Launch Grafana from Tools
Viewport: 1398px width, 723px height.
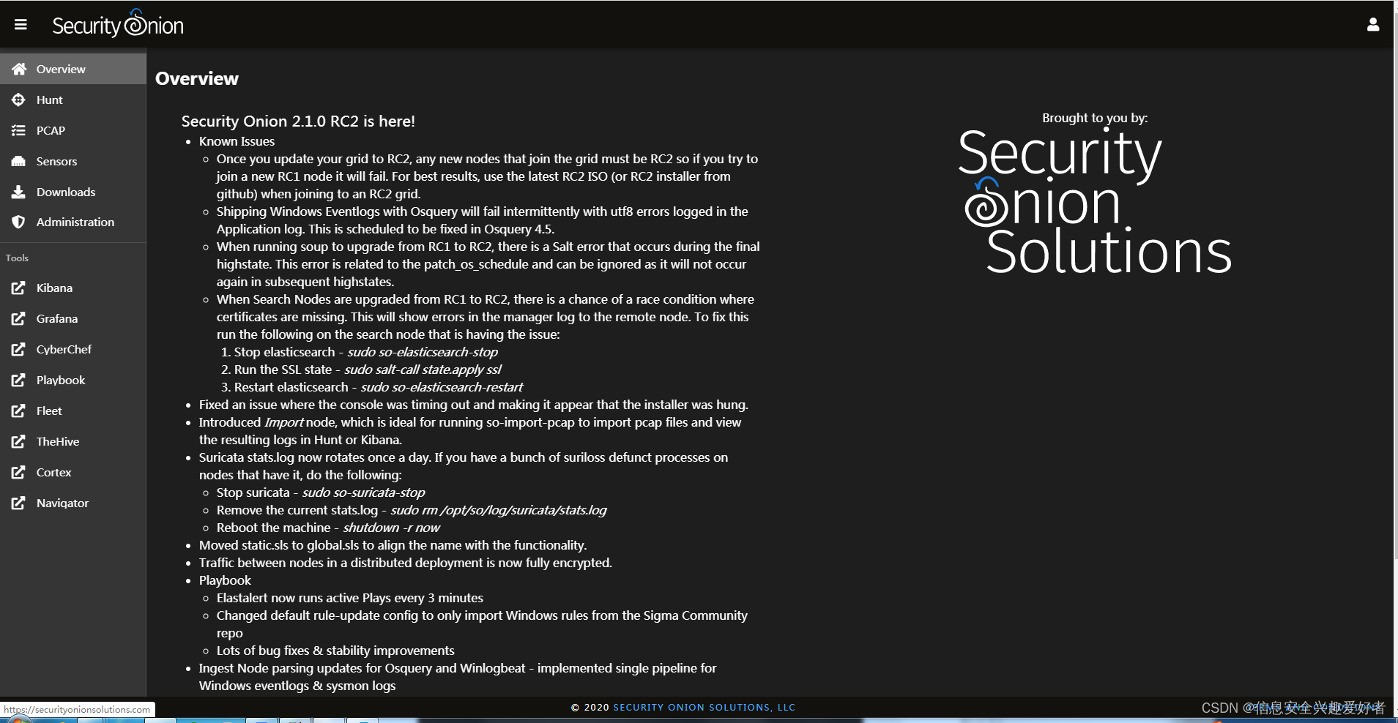(x=73, y=318)
